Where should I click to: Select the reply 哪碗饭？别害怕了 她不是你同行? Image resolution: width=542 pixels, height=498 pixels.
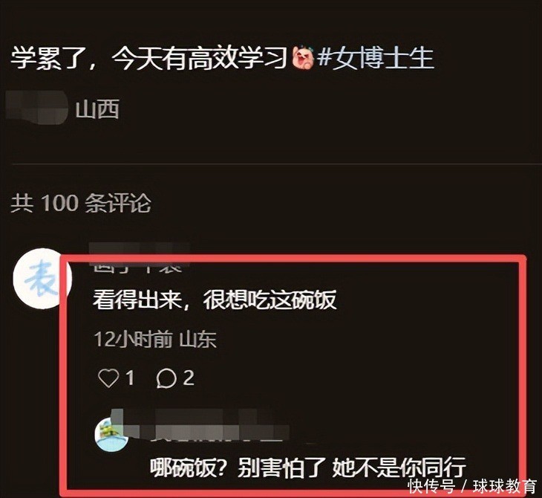(308, 468)
